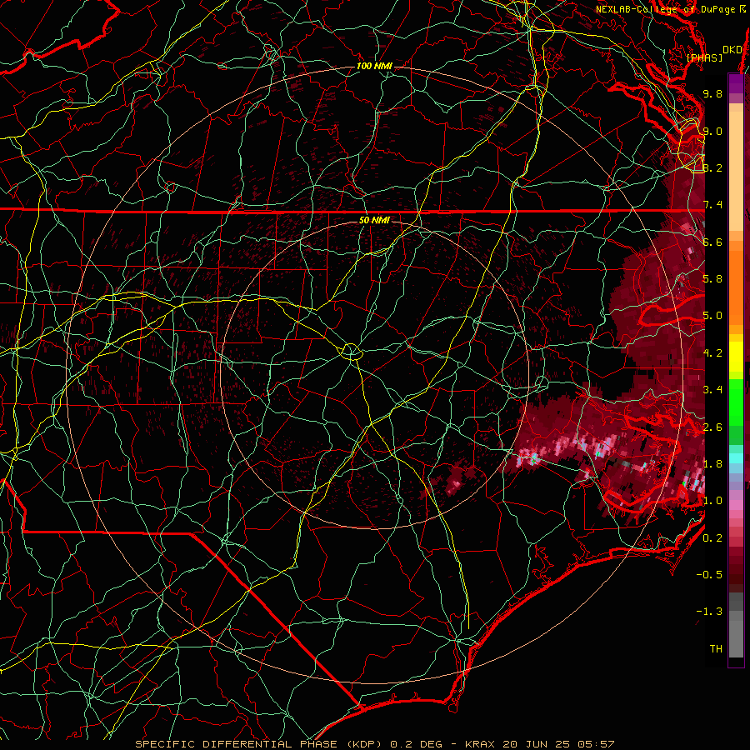The image size is (750, 750).
Task: Click the "[PHAS]" units label
Action: click(704, 57)
